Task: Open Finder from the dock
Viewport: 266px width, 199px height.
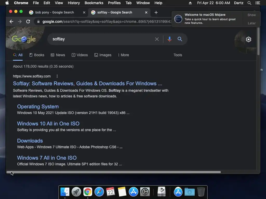Action: (65, 192)
